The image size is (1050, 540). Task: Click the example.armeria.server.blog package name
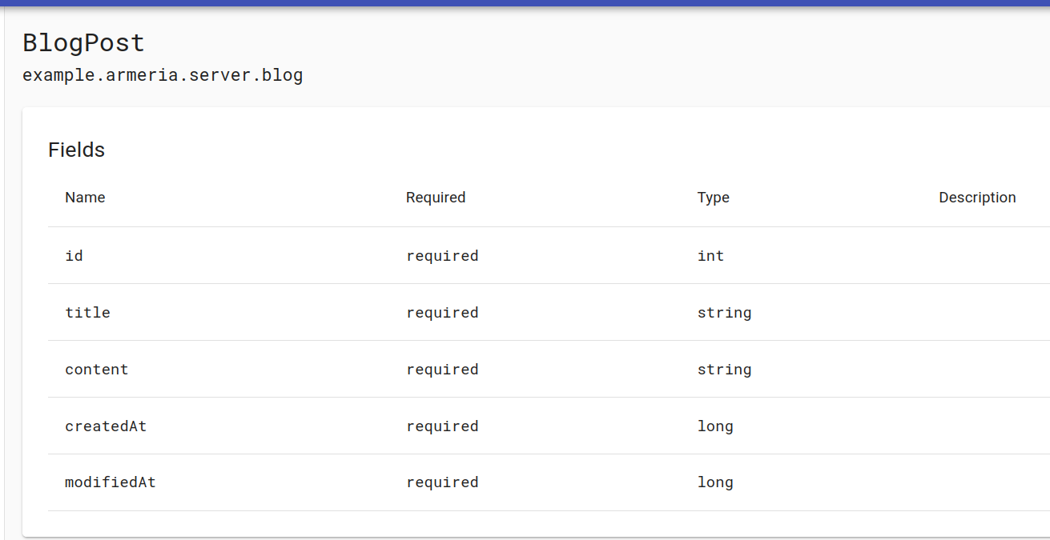pyautogui.click(x=163, y=76)
